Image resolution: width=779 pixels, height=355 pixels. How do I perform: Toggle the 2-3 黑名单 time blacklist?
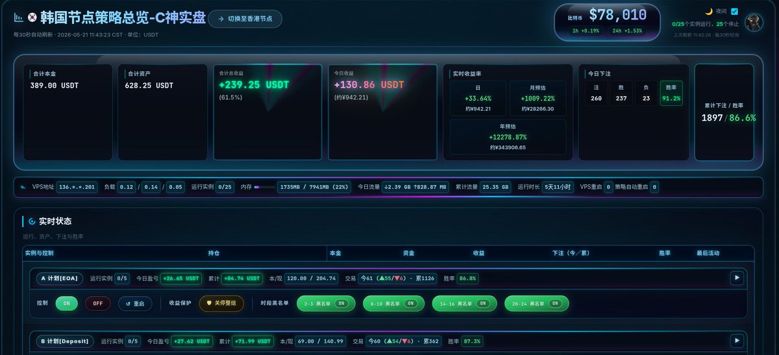326,303
